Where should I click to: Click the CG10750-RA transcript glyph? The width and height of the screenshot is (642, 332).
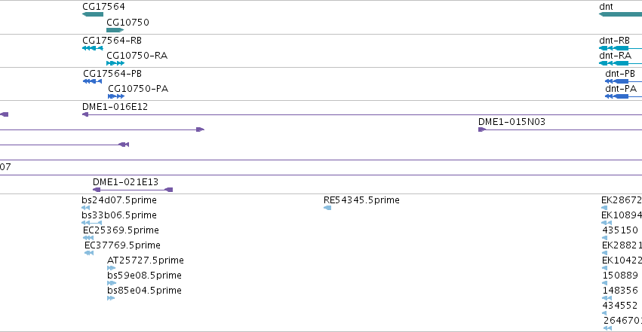pos(115,63)
